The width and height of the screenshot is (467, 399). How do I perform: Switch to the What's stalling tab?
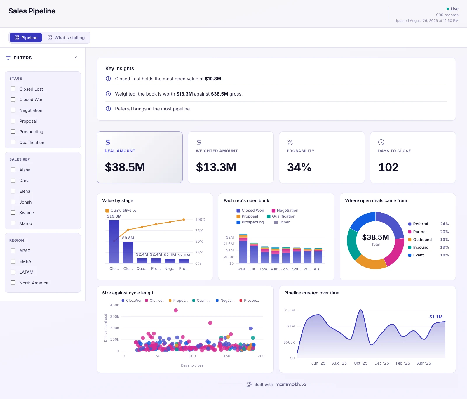66,38
